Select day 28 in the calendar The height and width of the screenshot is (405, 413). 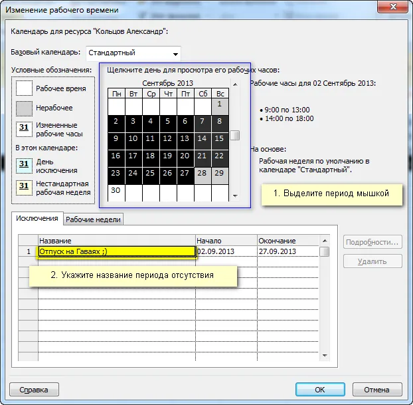pos(203,176)
